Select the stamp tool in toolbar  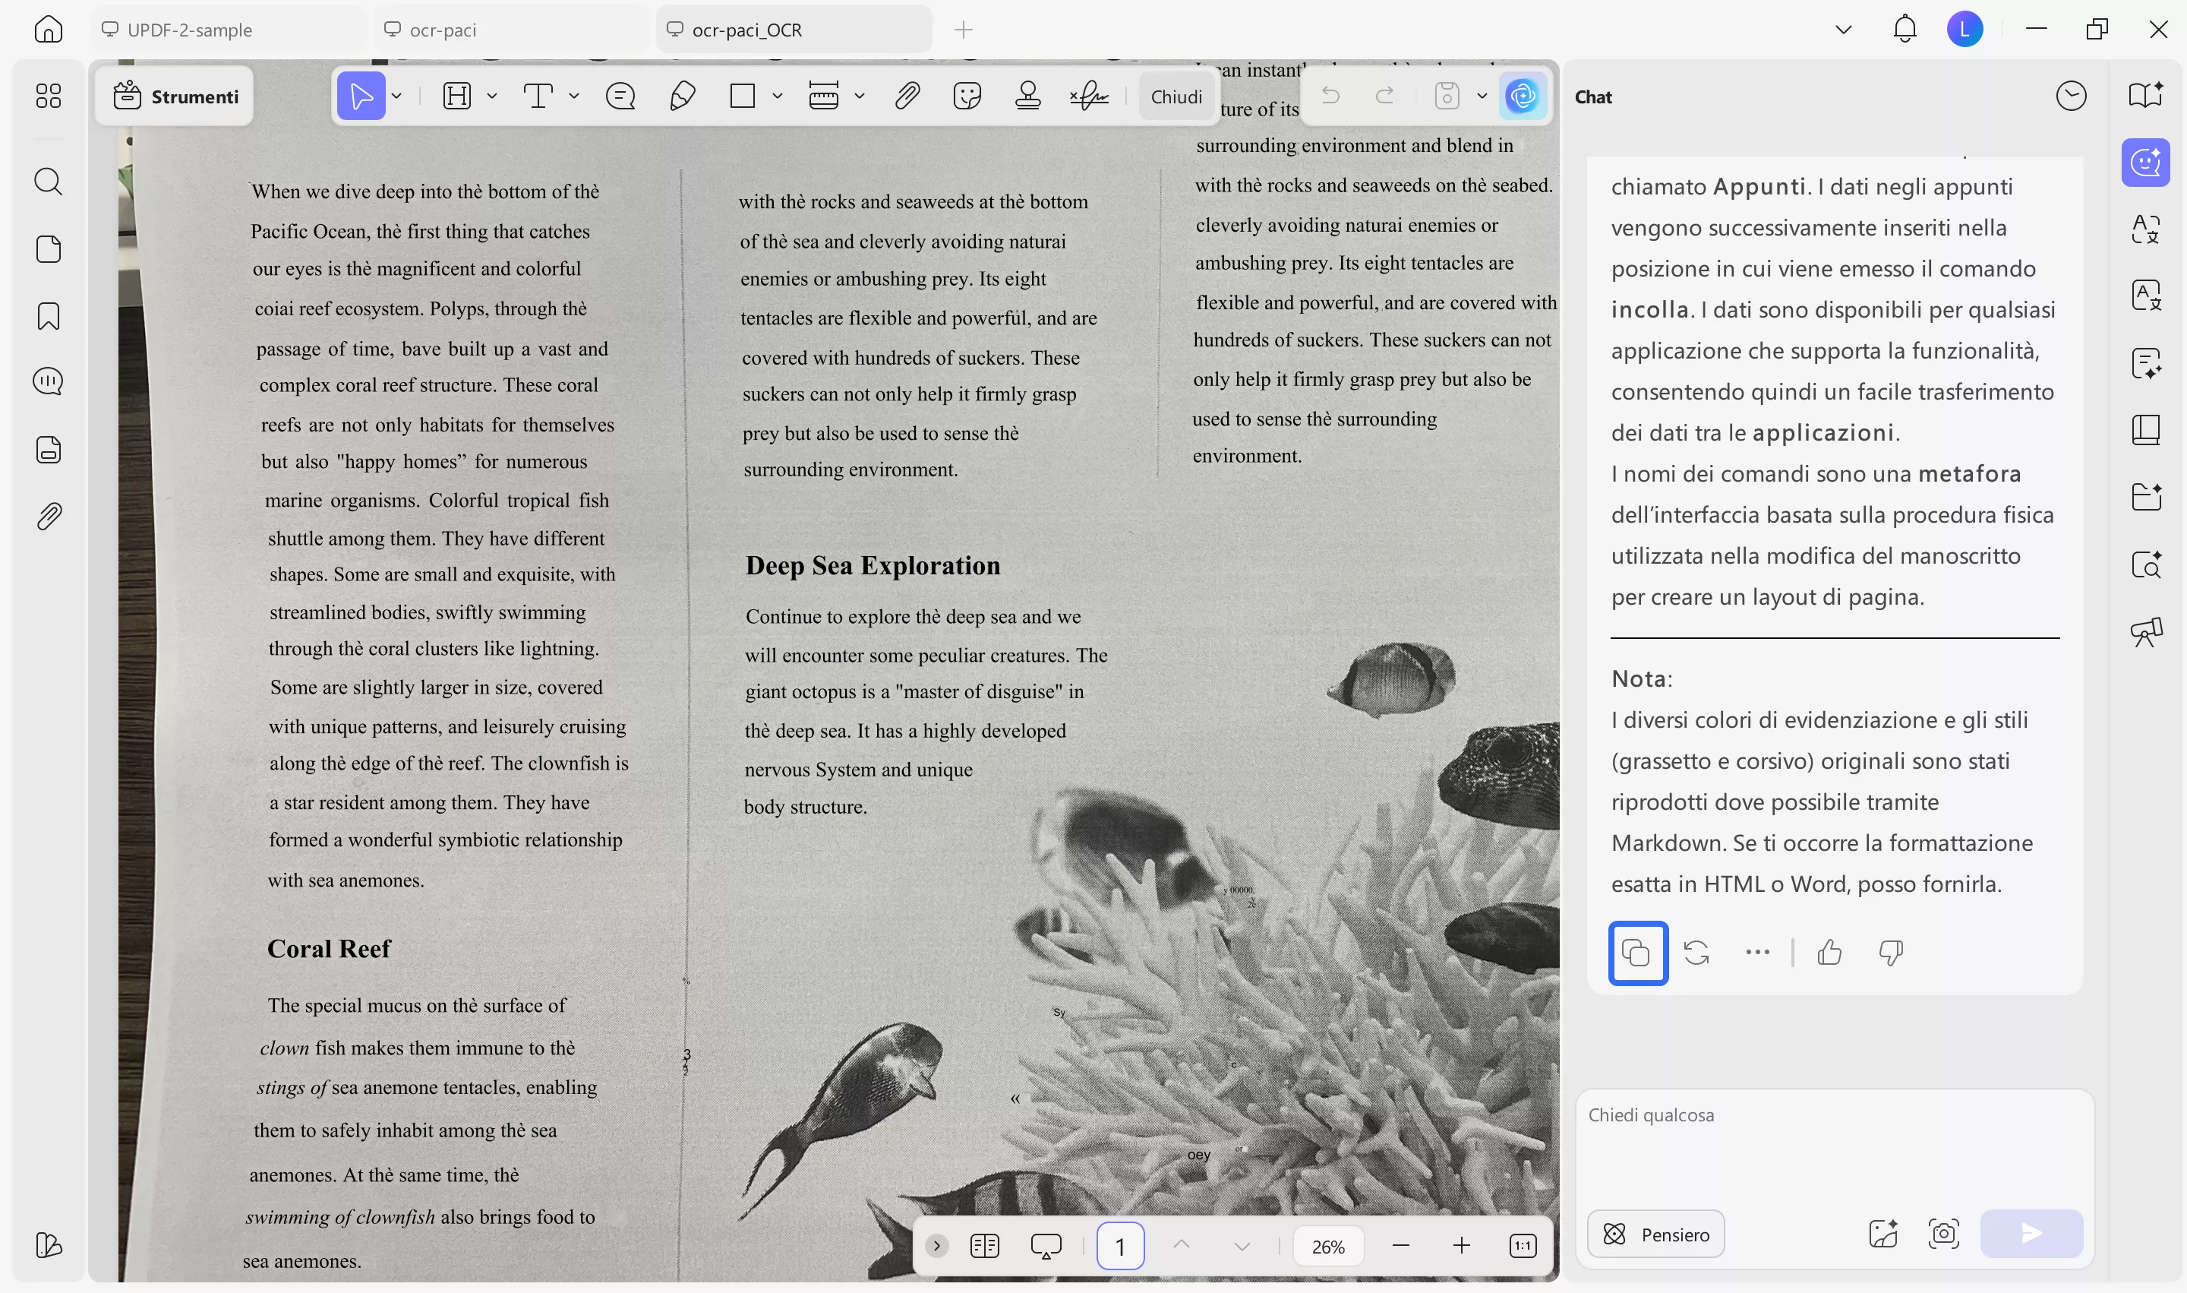pyautogui.click(x=1027, y=96)
